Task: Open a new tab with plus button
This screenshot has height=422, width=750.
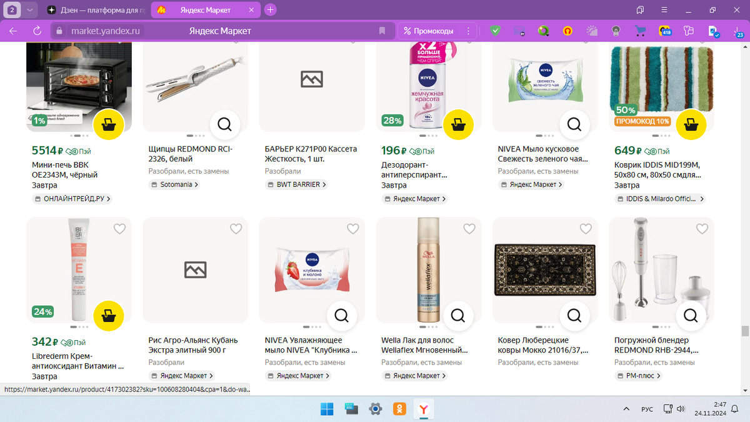Action: [x=270, y=10]
